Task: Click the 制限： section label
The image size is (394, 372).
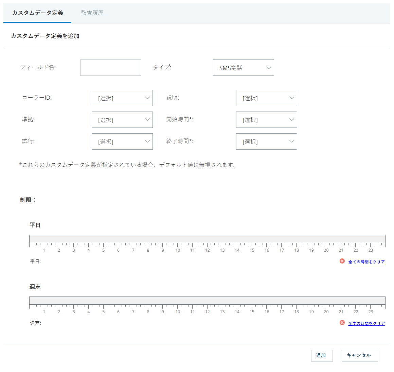Action: pyautogui.click(x=28, y=200)
